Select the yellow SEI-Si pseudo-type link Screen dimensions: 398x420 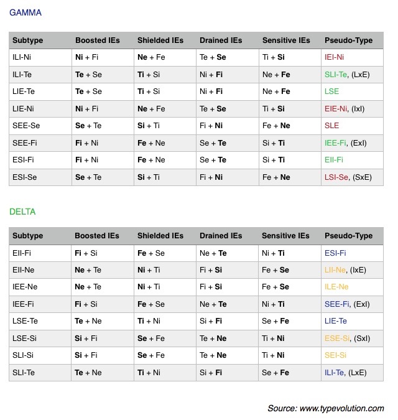pos(335,355)
